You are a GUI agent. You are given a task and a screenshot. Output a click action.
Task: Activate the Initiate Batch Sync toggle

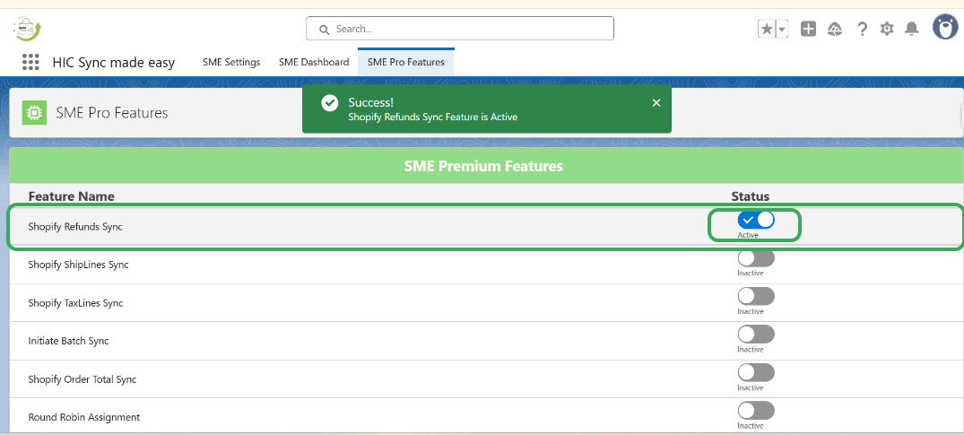[x=755, y=335]
